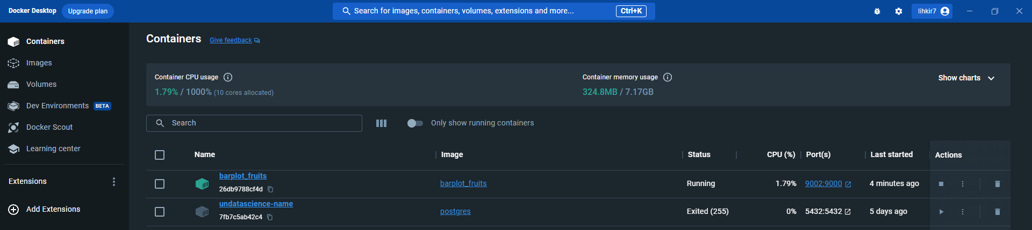Sort by the Last started column header
This screenshot has height=230, width=1032.
point(892,154)
